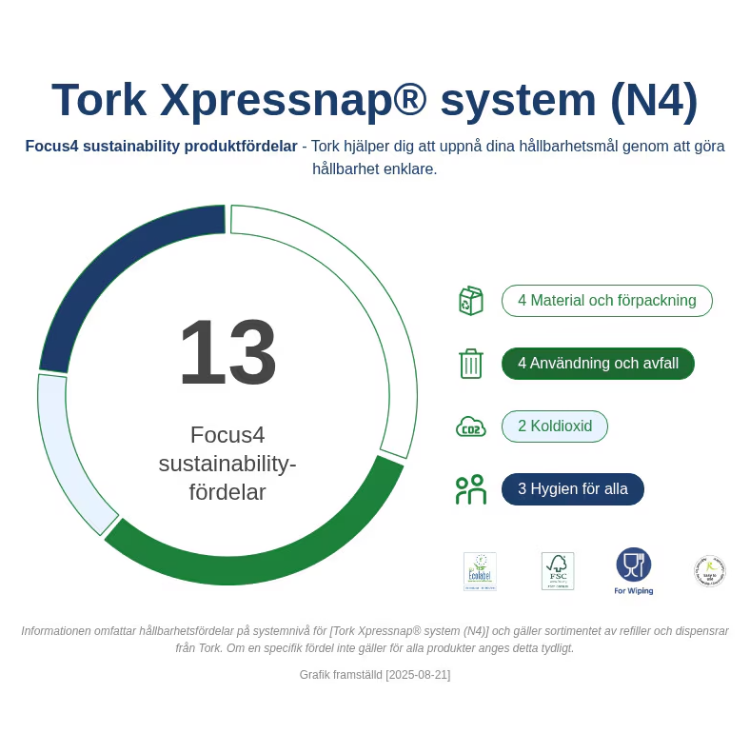Click the round Easy to Use badge
Viewport: 750px width, 753px height.
709,571
